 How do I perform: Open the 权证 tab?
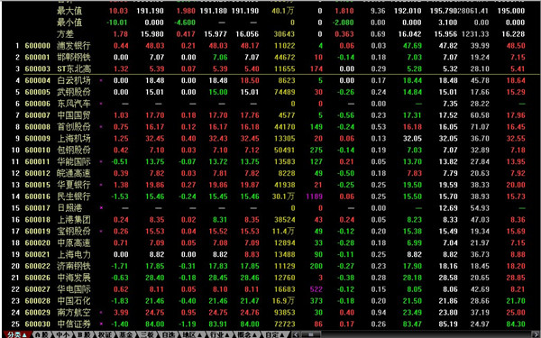tap(105, 334)
